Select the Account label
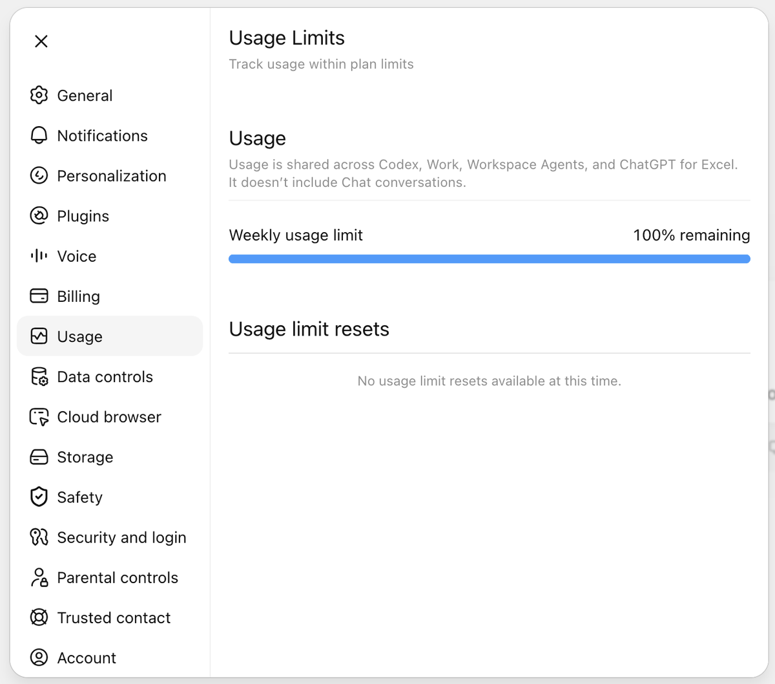This screenshot has height=684, width=775. 87,657
